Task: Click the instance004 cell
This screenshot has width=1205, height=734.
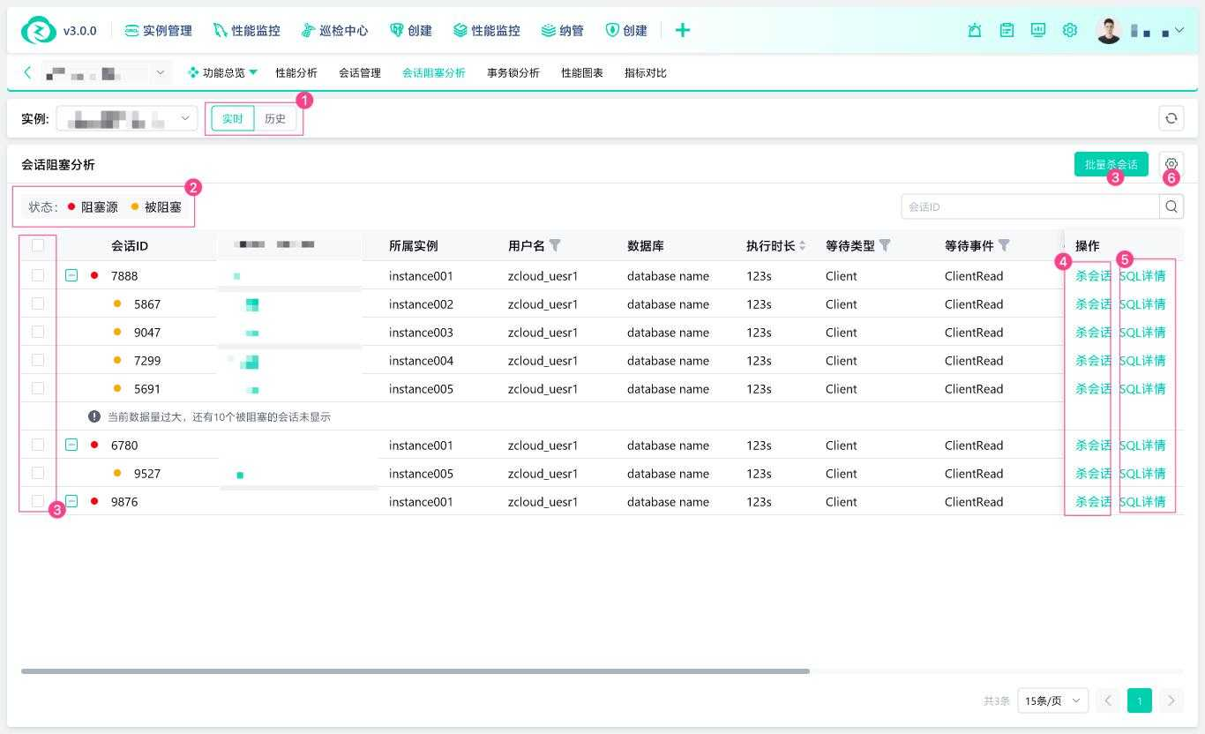Action: [421, 360]
